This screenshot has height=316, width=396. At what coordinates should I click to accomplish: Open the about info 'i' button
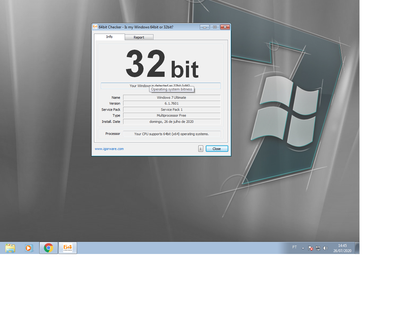coord(201,149)
